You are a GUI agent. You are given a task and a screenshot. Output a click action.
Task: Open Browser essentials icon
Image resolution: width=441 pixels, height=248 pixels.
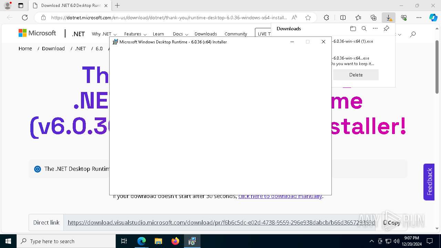click(x=404, y=18)
